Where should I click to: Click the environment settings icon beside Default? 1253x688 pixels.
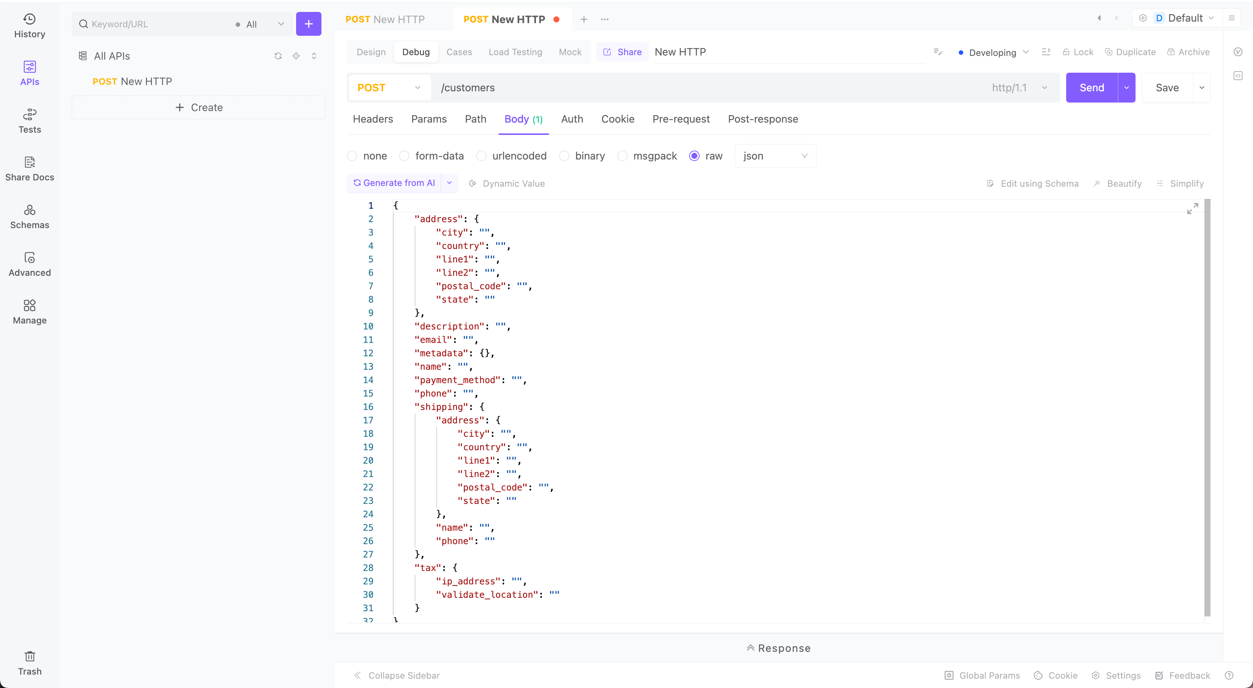click(x=1143, y=18)
